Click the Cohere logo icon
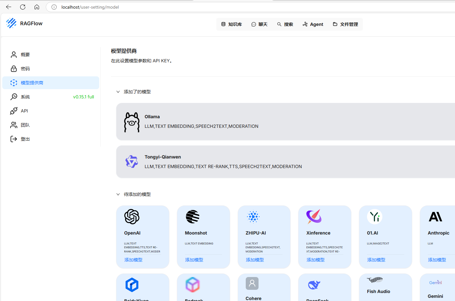455x301 pixels. (252, 283)
